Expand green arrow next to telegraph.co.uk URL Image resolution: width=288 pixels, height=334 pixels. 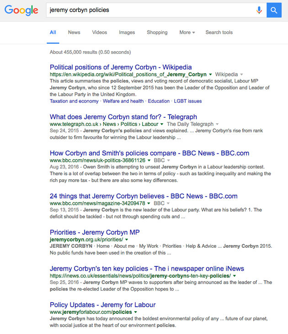pos(162,124)
